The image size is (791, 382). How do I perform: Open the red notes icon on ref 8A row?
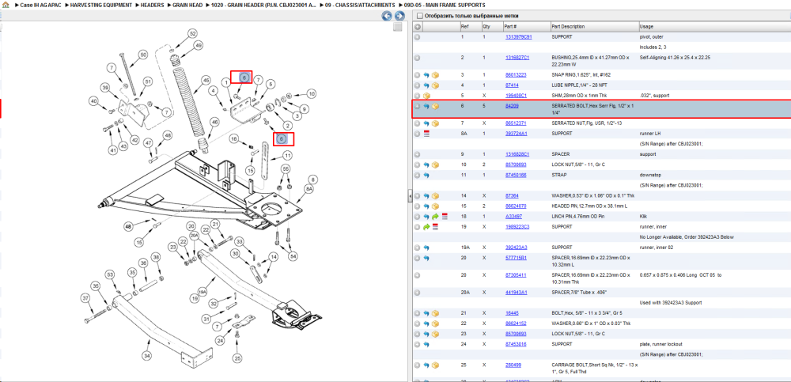tap(426, 134)
